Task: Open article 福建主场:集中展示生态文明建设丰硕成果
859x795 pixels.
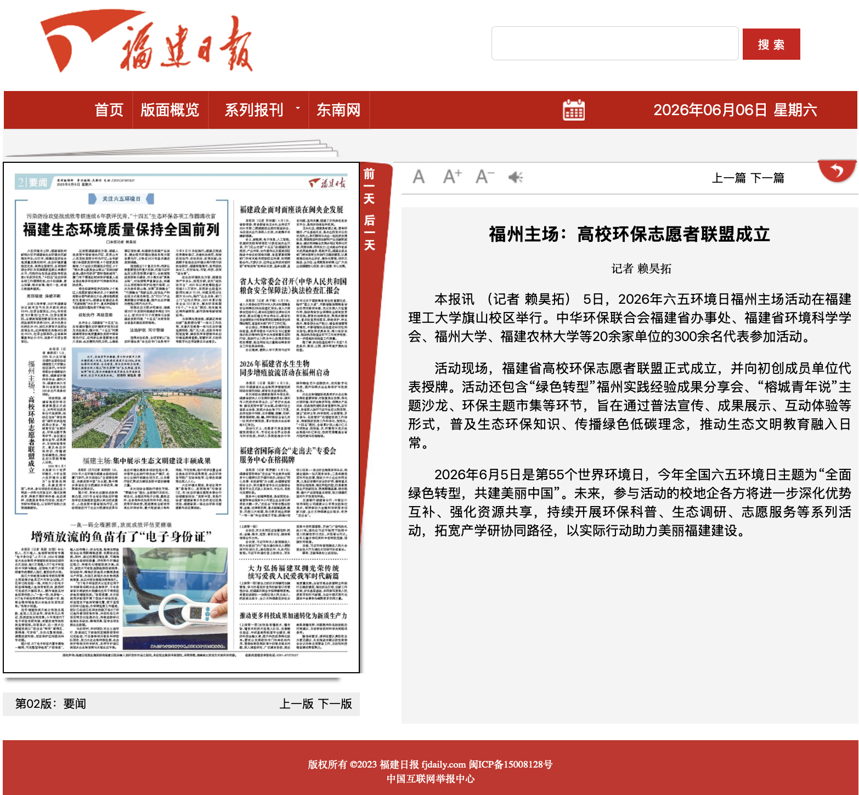Action: 146,461
